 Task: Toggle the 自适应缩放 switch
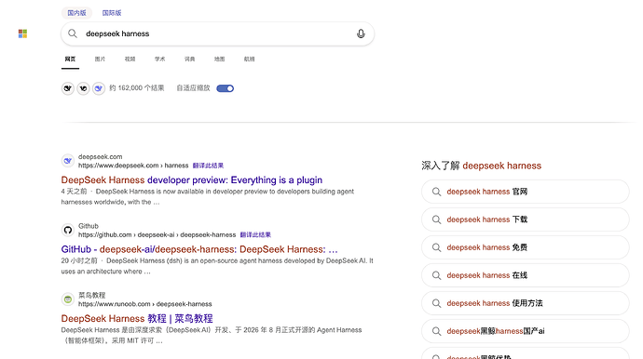(x=226, y=88)
